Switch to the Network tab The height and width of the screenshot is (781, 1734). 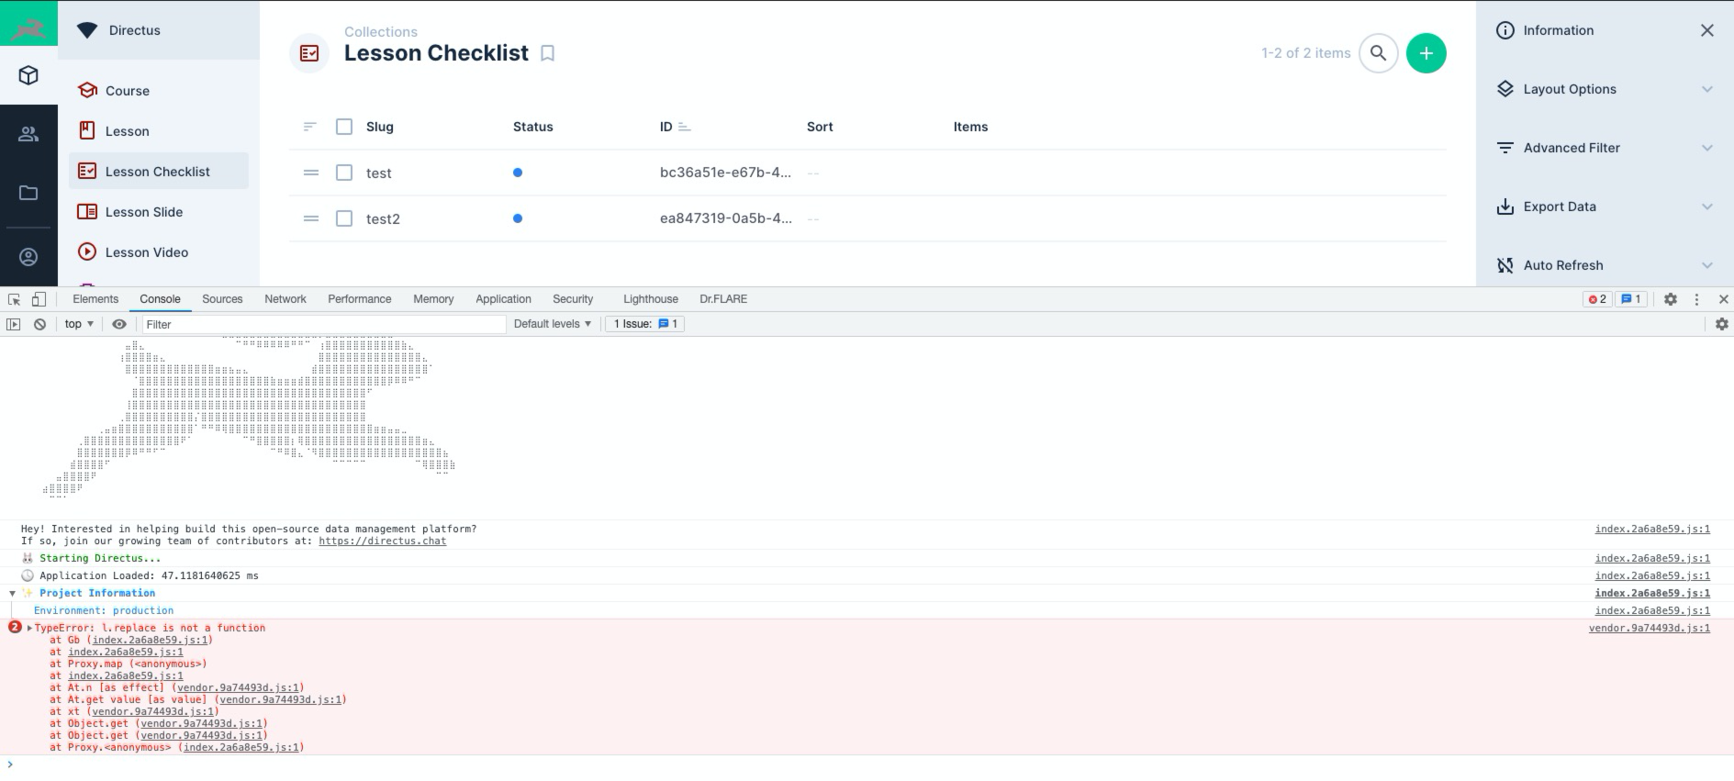[x=285, y=299]
